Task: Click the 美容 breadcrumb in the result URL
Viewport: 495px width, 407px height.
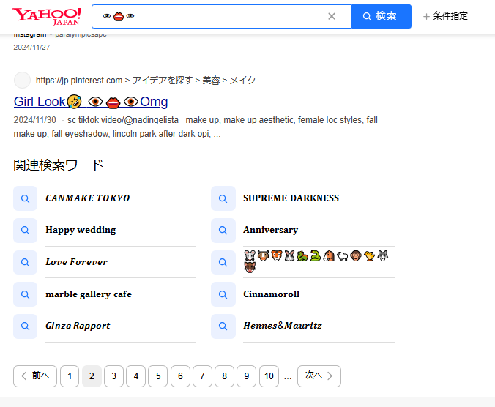Action: click(x=211, y=81)
